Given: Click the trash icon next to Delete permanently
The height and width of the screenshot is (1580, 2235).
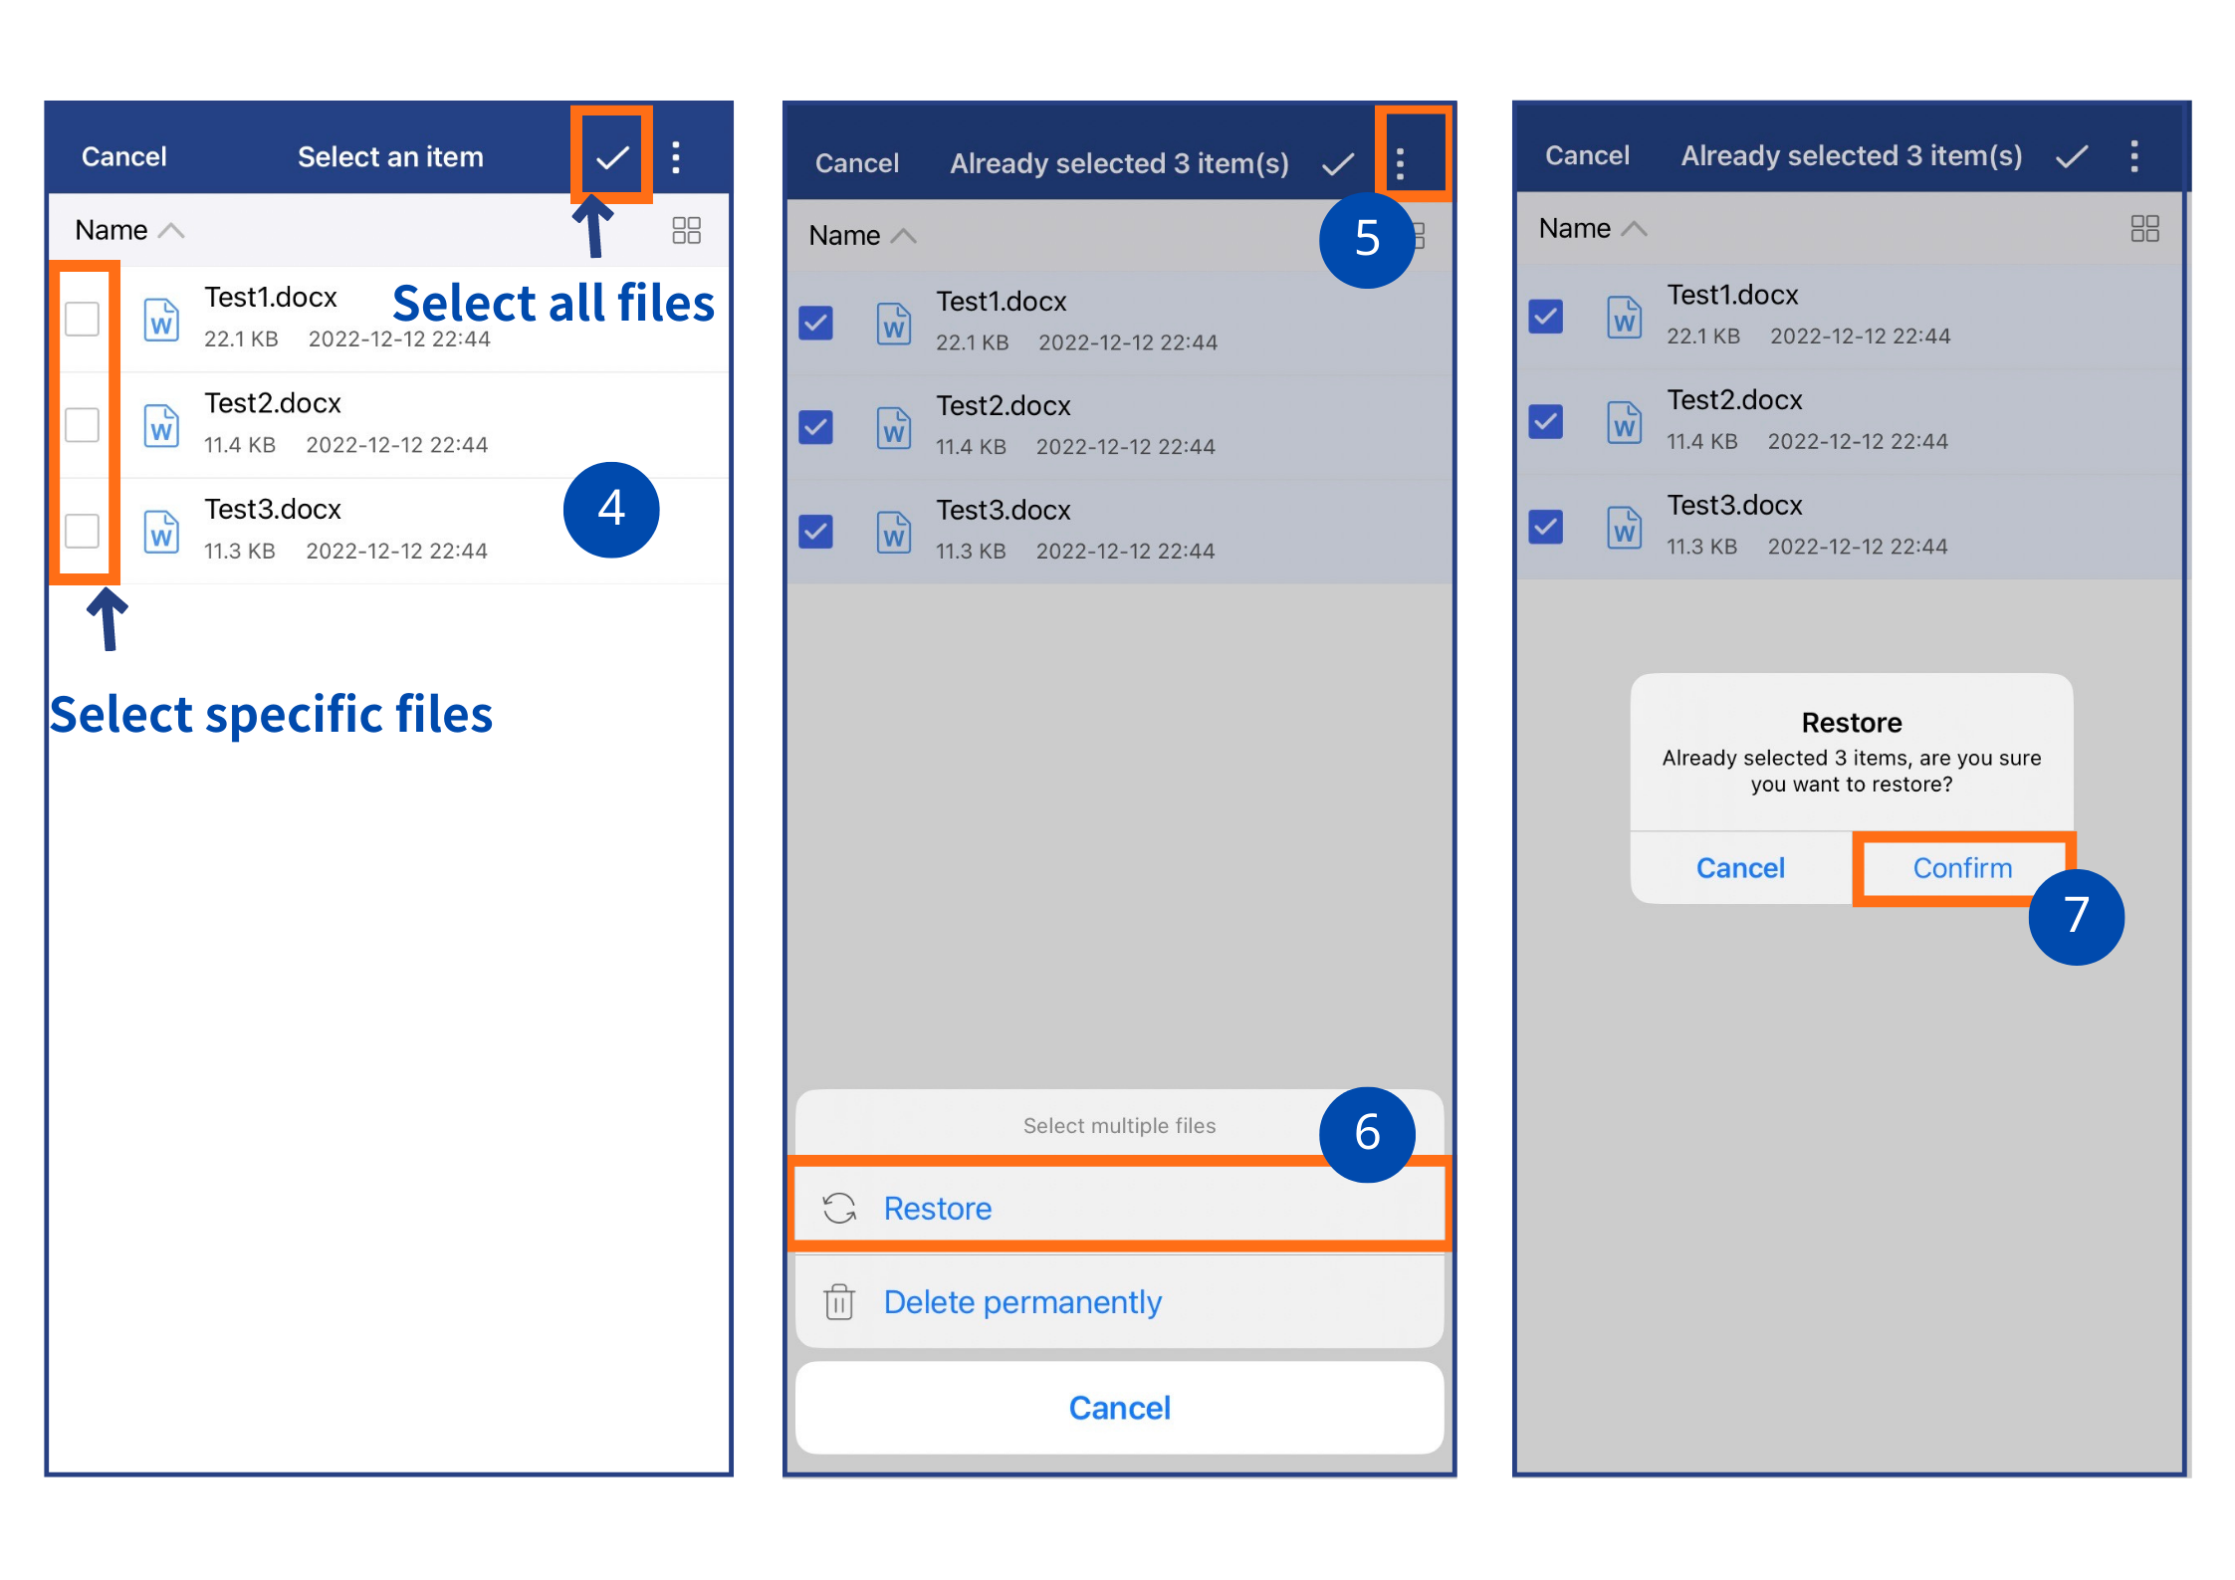Looking at the screenshot, I should (x=839, y=1301).
